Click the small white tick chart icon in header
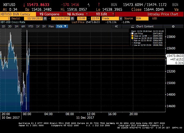 point(88,5)
